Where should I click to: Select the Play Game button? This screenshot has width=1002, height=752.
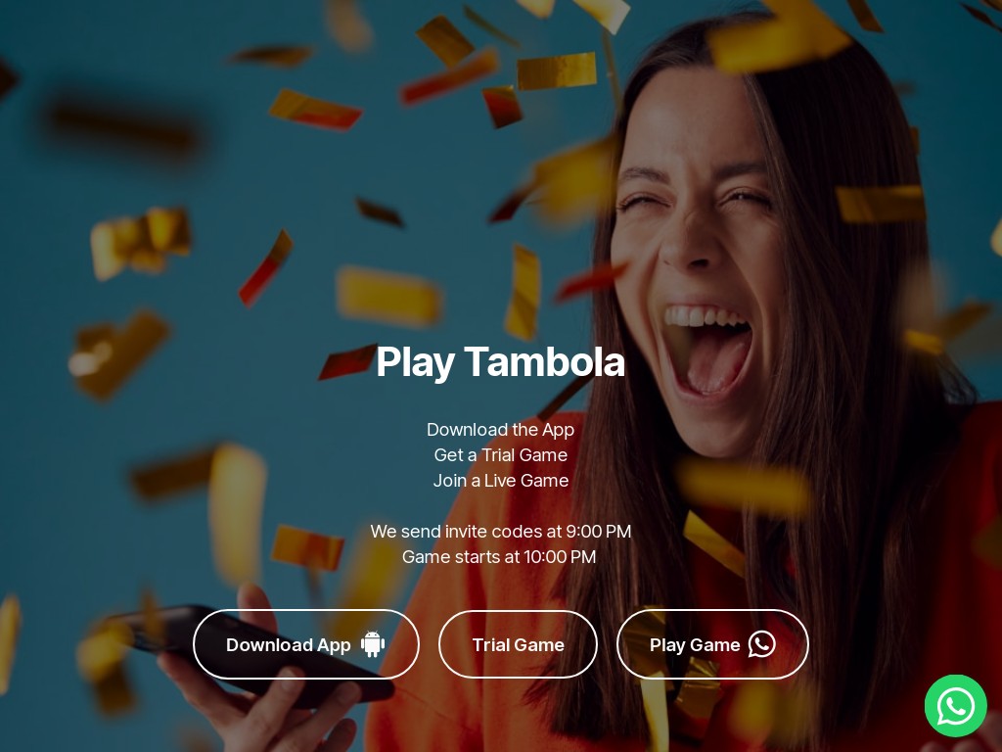pos(712,644)
